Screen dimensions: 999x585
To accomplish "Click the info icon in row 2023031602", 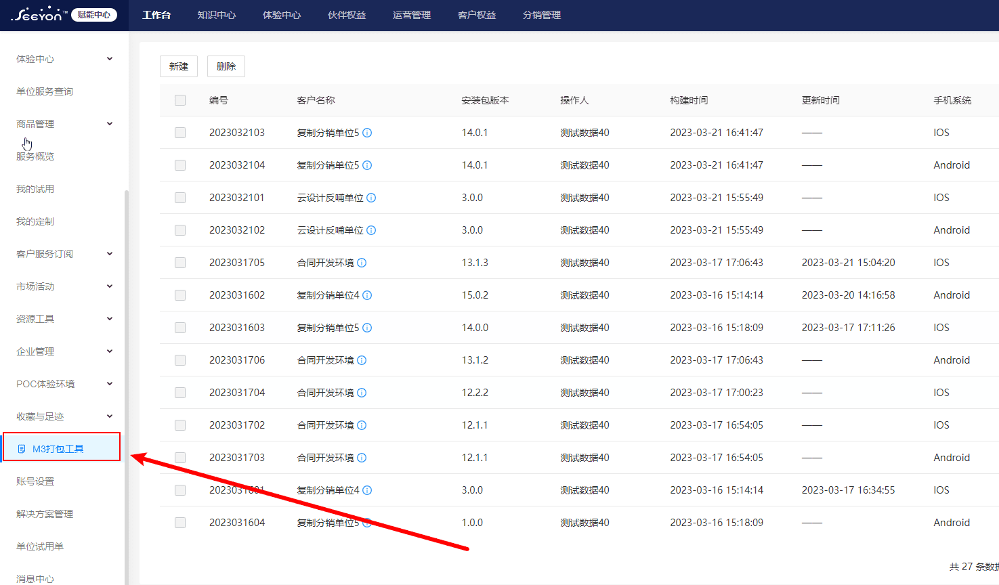I will [x=367, y=295].
